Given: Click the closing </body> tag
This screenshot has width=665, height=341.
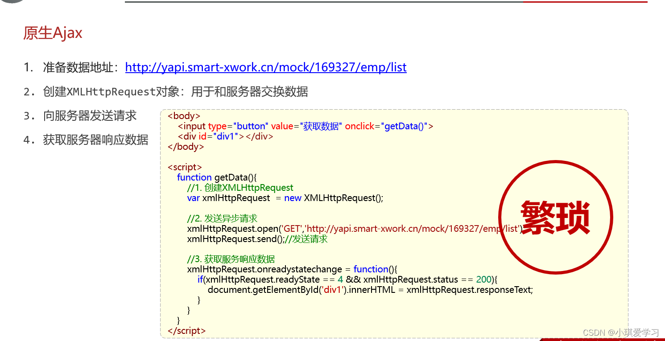Looking at the screenshot, I should coord(186,147).
